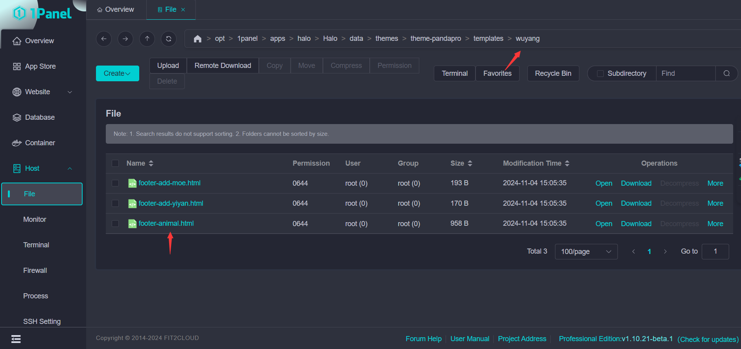This screenshot has width=741, height=349.
Task: Open More options for footer-add-moe.html
Action: click(715, 183)
